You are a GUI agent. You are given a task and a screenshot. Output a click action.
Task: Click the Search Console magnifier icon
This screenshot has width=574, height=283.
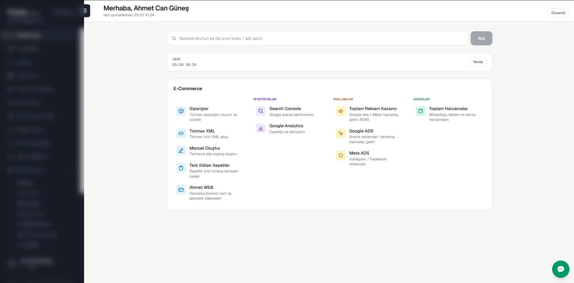click(261, 111)
